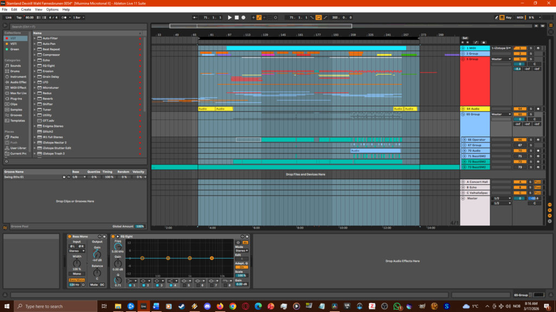Open Max for Live category

pyautogui.click(x=16, y=93)
